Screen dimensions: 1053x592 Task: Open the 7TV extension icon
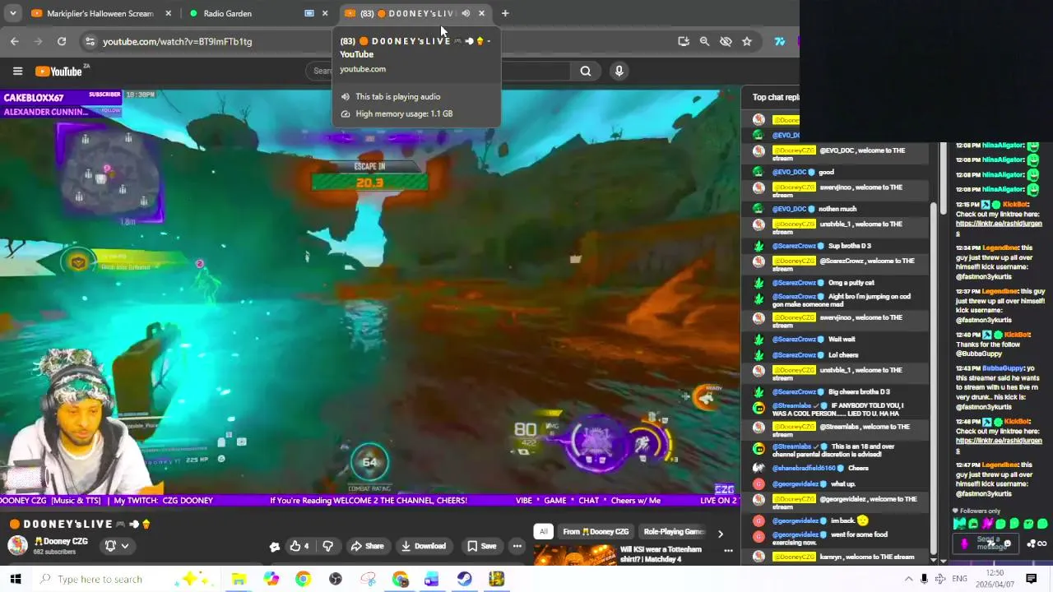(779, 41)
